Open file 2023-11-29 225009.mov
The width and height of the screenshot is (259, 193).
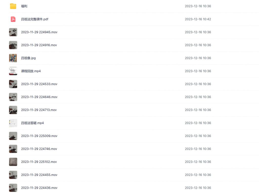coord(39,136)
